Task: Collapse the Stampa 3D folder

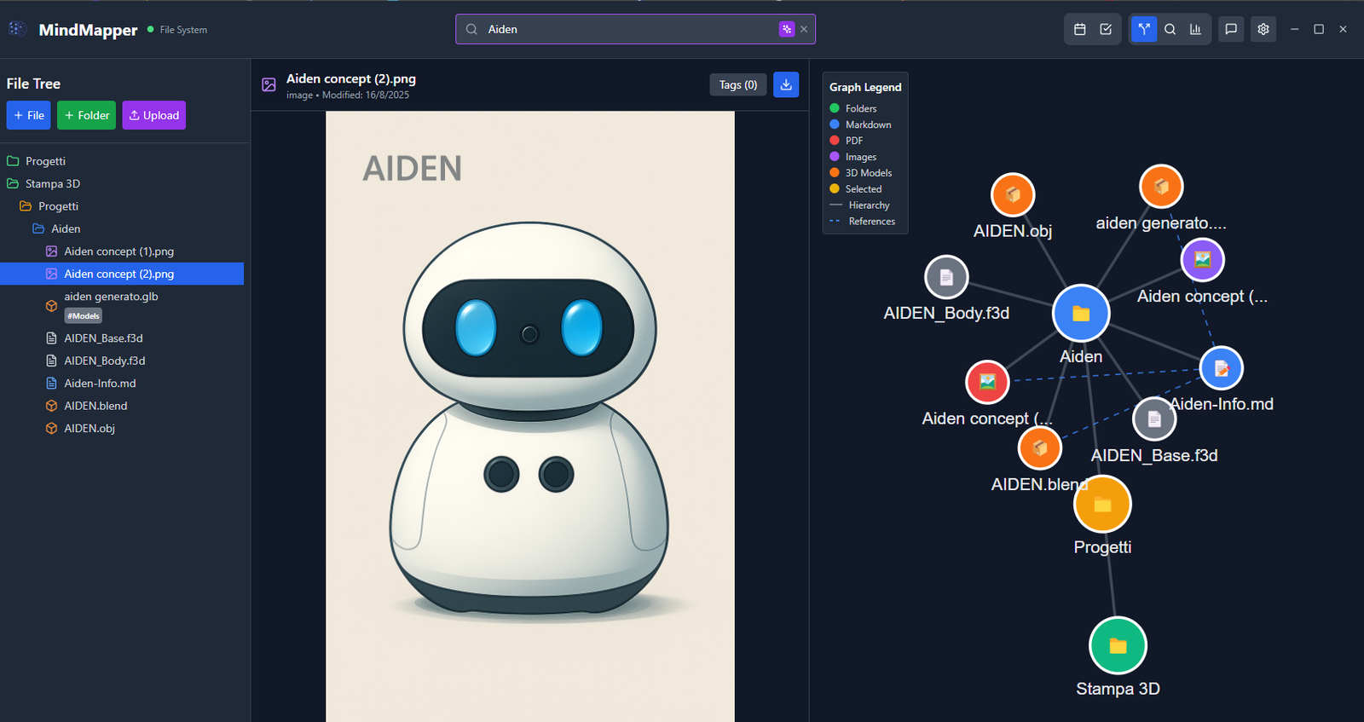Action: 52,183
